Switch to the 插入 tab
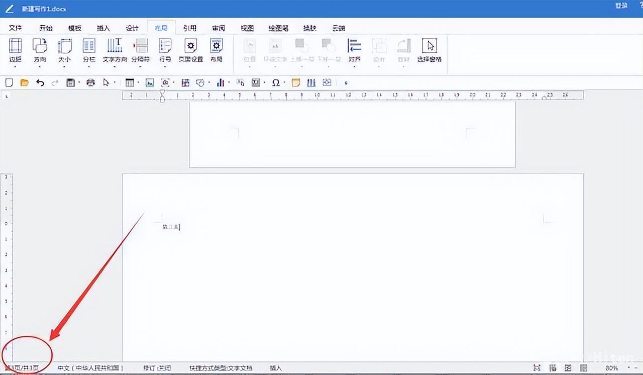643x375 pixels. [x=103, y=28]
